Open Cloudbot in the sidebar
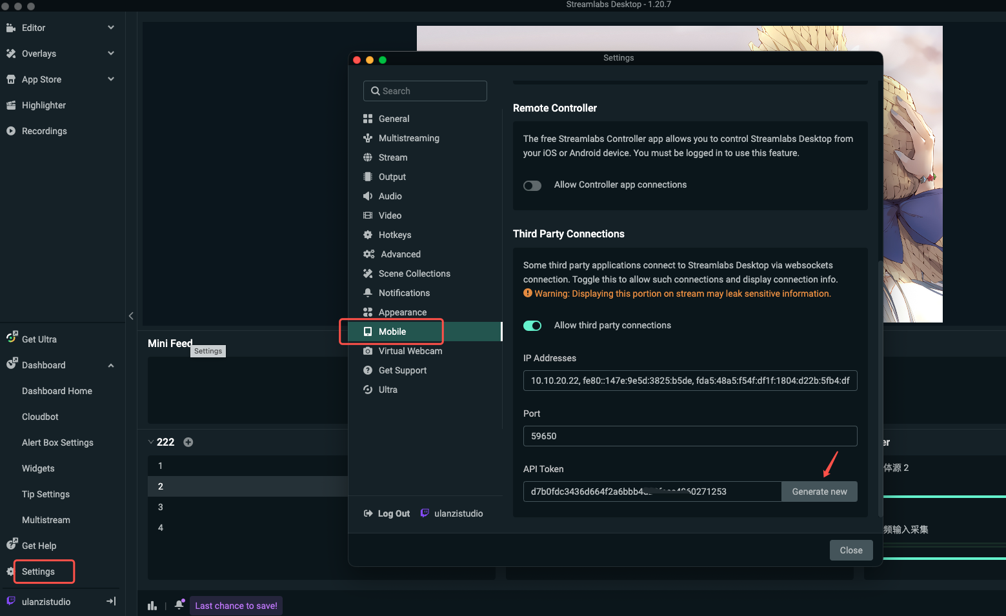 (x=40, y=417)
